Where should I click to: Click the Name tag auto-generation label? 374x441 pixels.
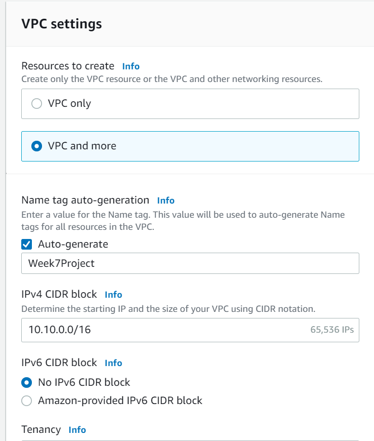point(85,201)
